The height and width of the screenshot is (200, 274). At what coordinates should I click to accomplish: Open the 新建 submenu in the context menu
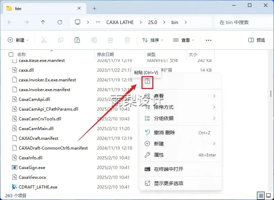(x=180, y=144)
